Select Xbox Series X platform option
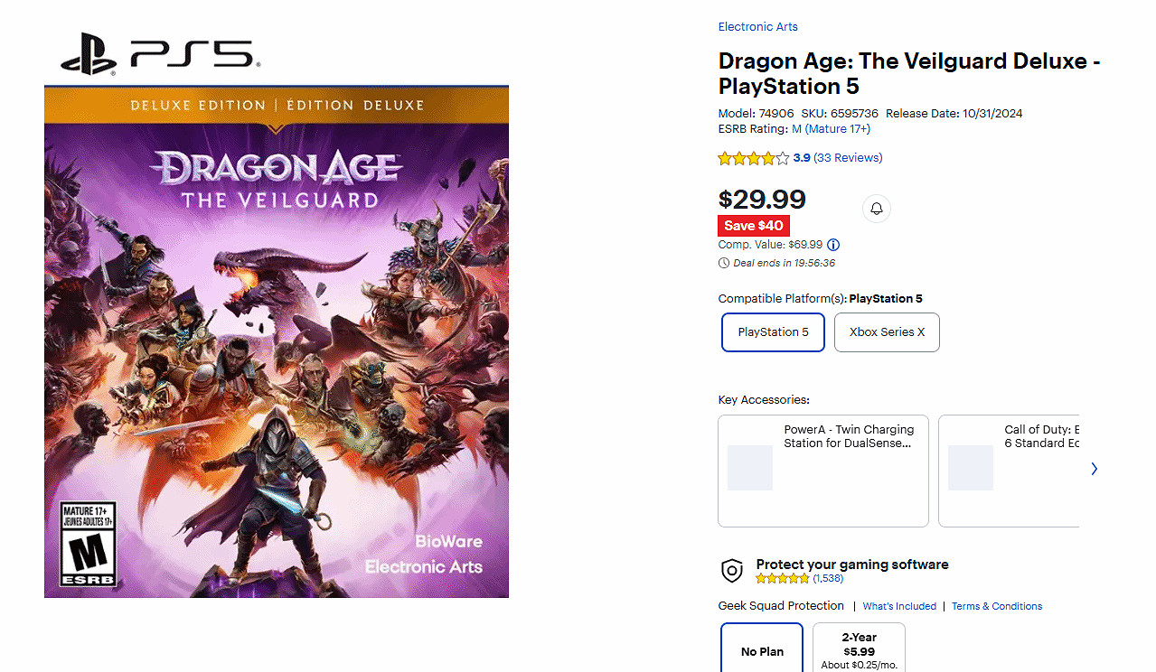This screenshot has height=672, width=1156. [x=887, y=332]
